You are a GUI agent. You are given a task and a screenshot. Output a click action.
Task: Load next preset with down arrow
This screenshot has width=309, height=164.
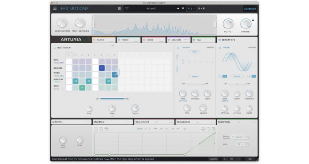click(x=183, y=8)
